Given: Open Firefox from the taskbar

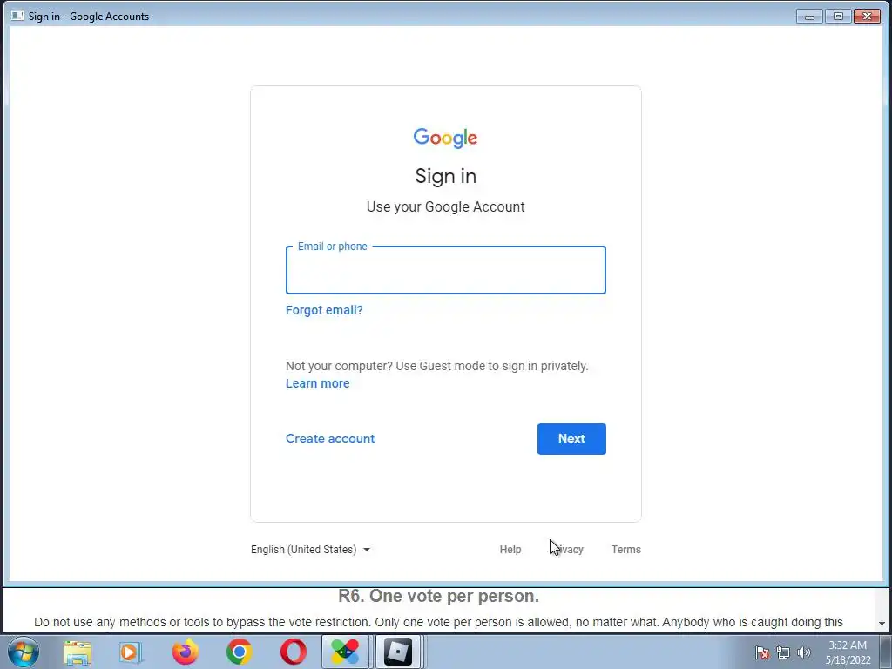Looking at the screenshot, I should [186, 652].
